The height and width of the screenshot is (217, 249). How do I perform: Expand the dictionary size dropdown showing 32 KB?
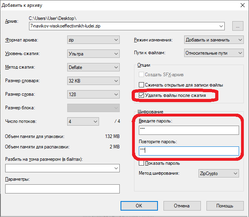[x=93, y=81]
